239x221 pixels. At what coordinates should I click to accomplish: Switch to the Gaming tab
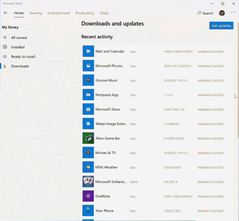pyautogui.click(x=36, y=13)
